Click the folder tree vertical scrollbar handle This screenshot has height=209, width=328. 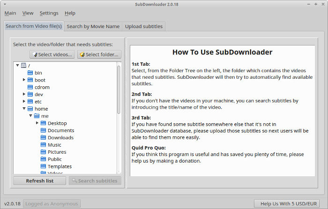(119, 90)
